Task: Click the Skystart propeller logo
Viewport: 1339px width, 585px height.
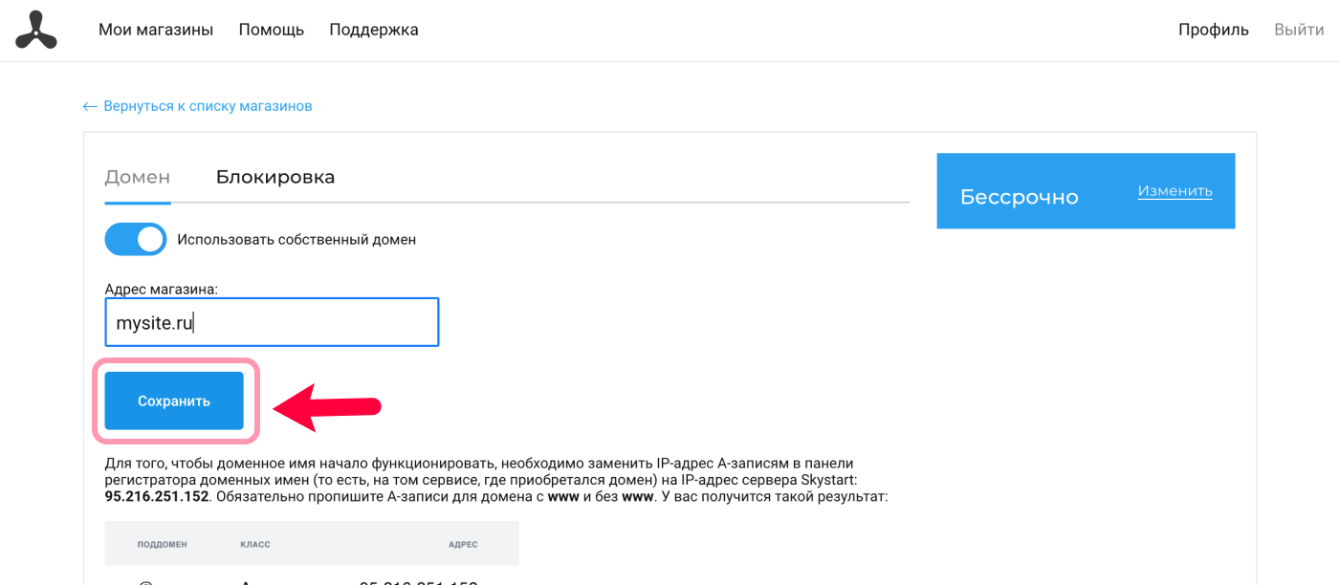Action: (x=35, y=30)
